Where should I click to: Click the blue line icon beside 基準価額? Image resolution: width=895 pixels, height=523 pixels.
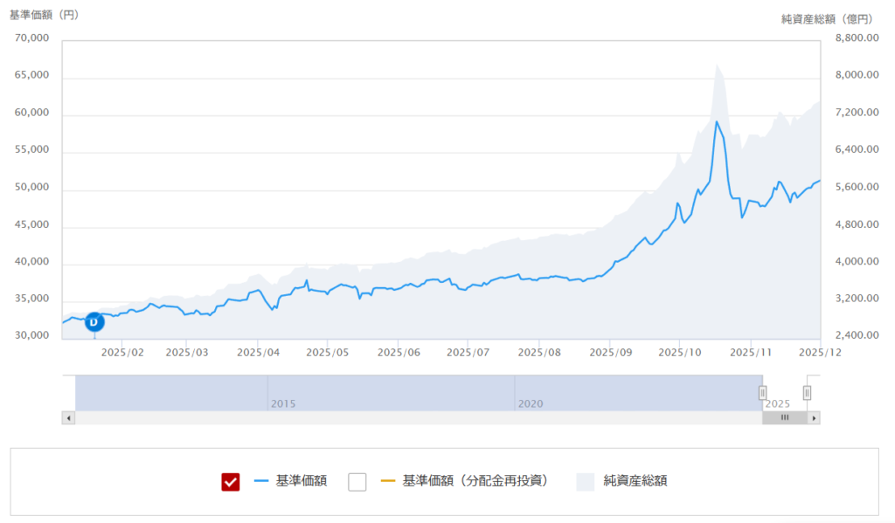pyautogui.click(x=260, y=481)
